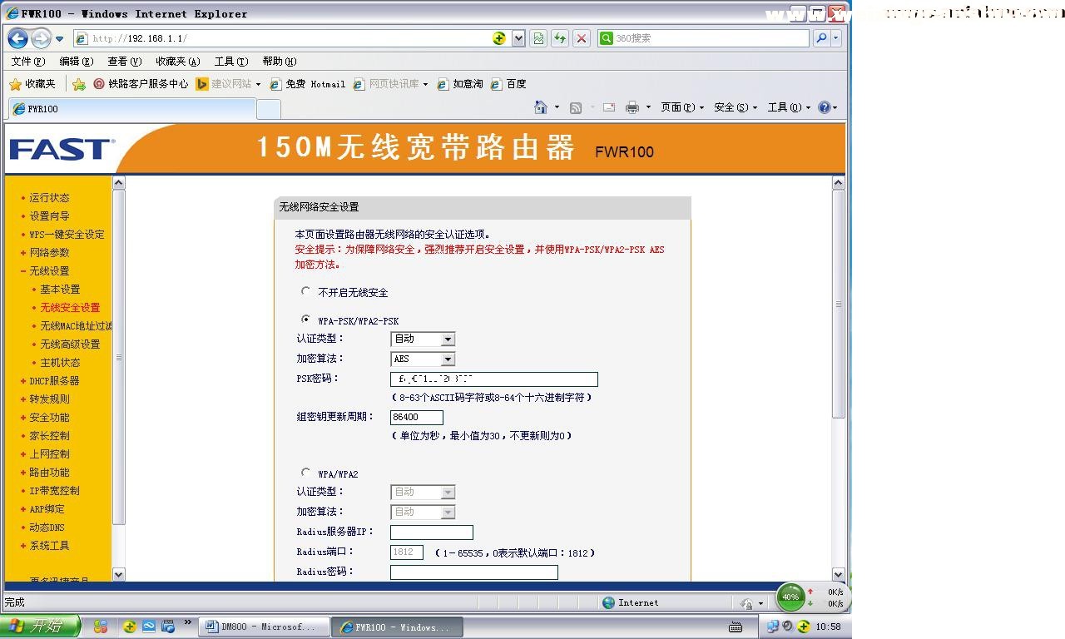1065x639 pixels.
Task: Switch to DM800 Microsoft Word taskbar window
Action: point(263,627)
